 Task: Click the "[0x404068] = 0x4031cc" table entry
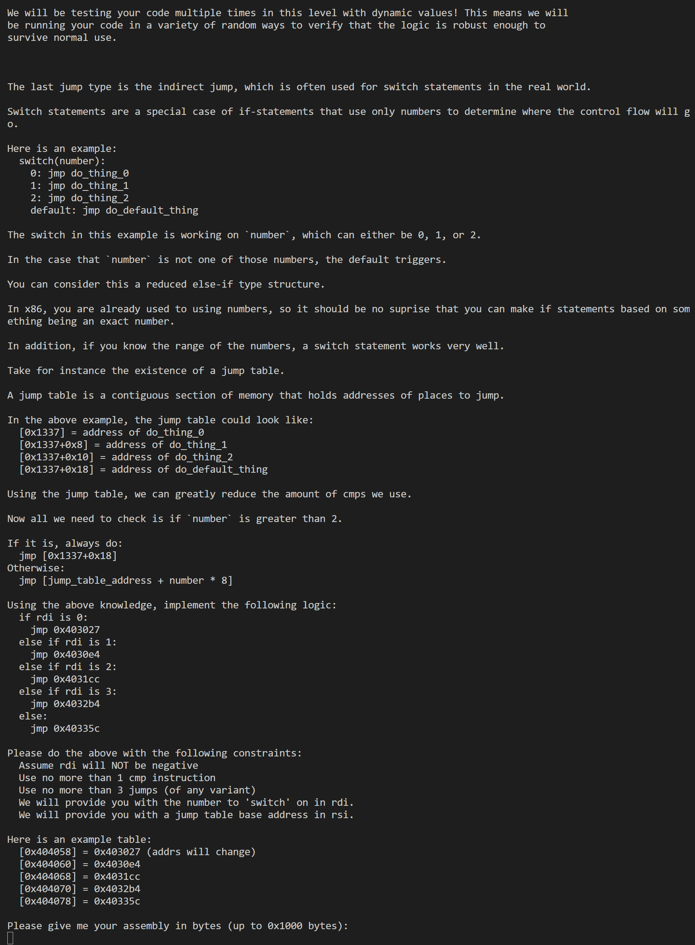click(x=79, y=876)
